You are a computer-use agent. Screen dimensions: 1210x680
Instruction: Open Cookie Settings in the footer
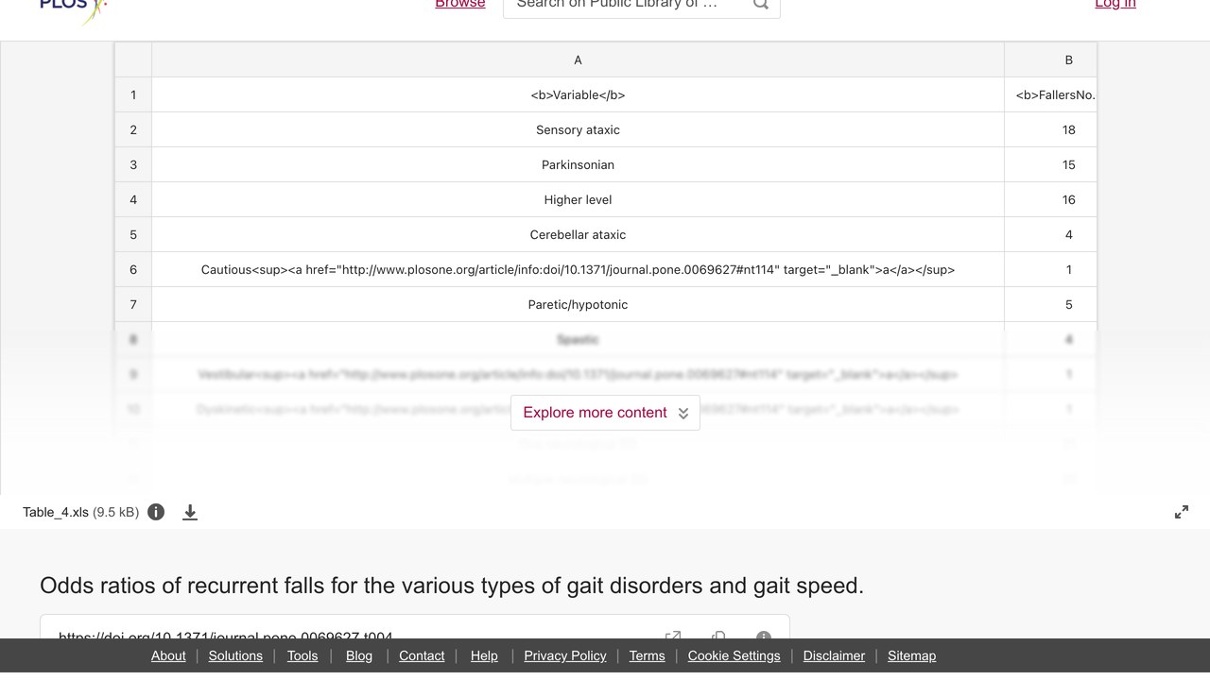pyautogui.click(x=735, y=655)
